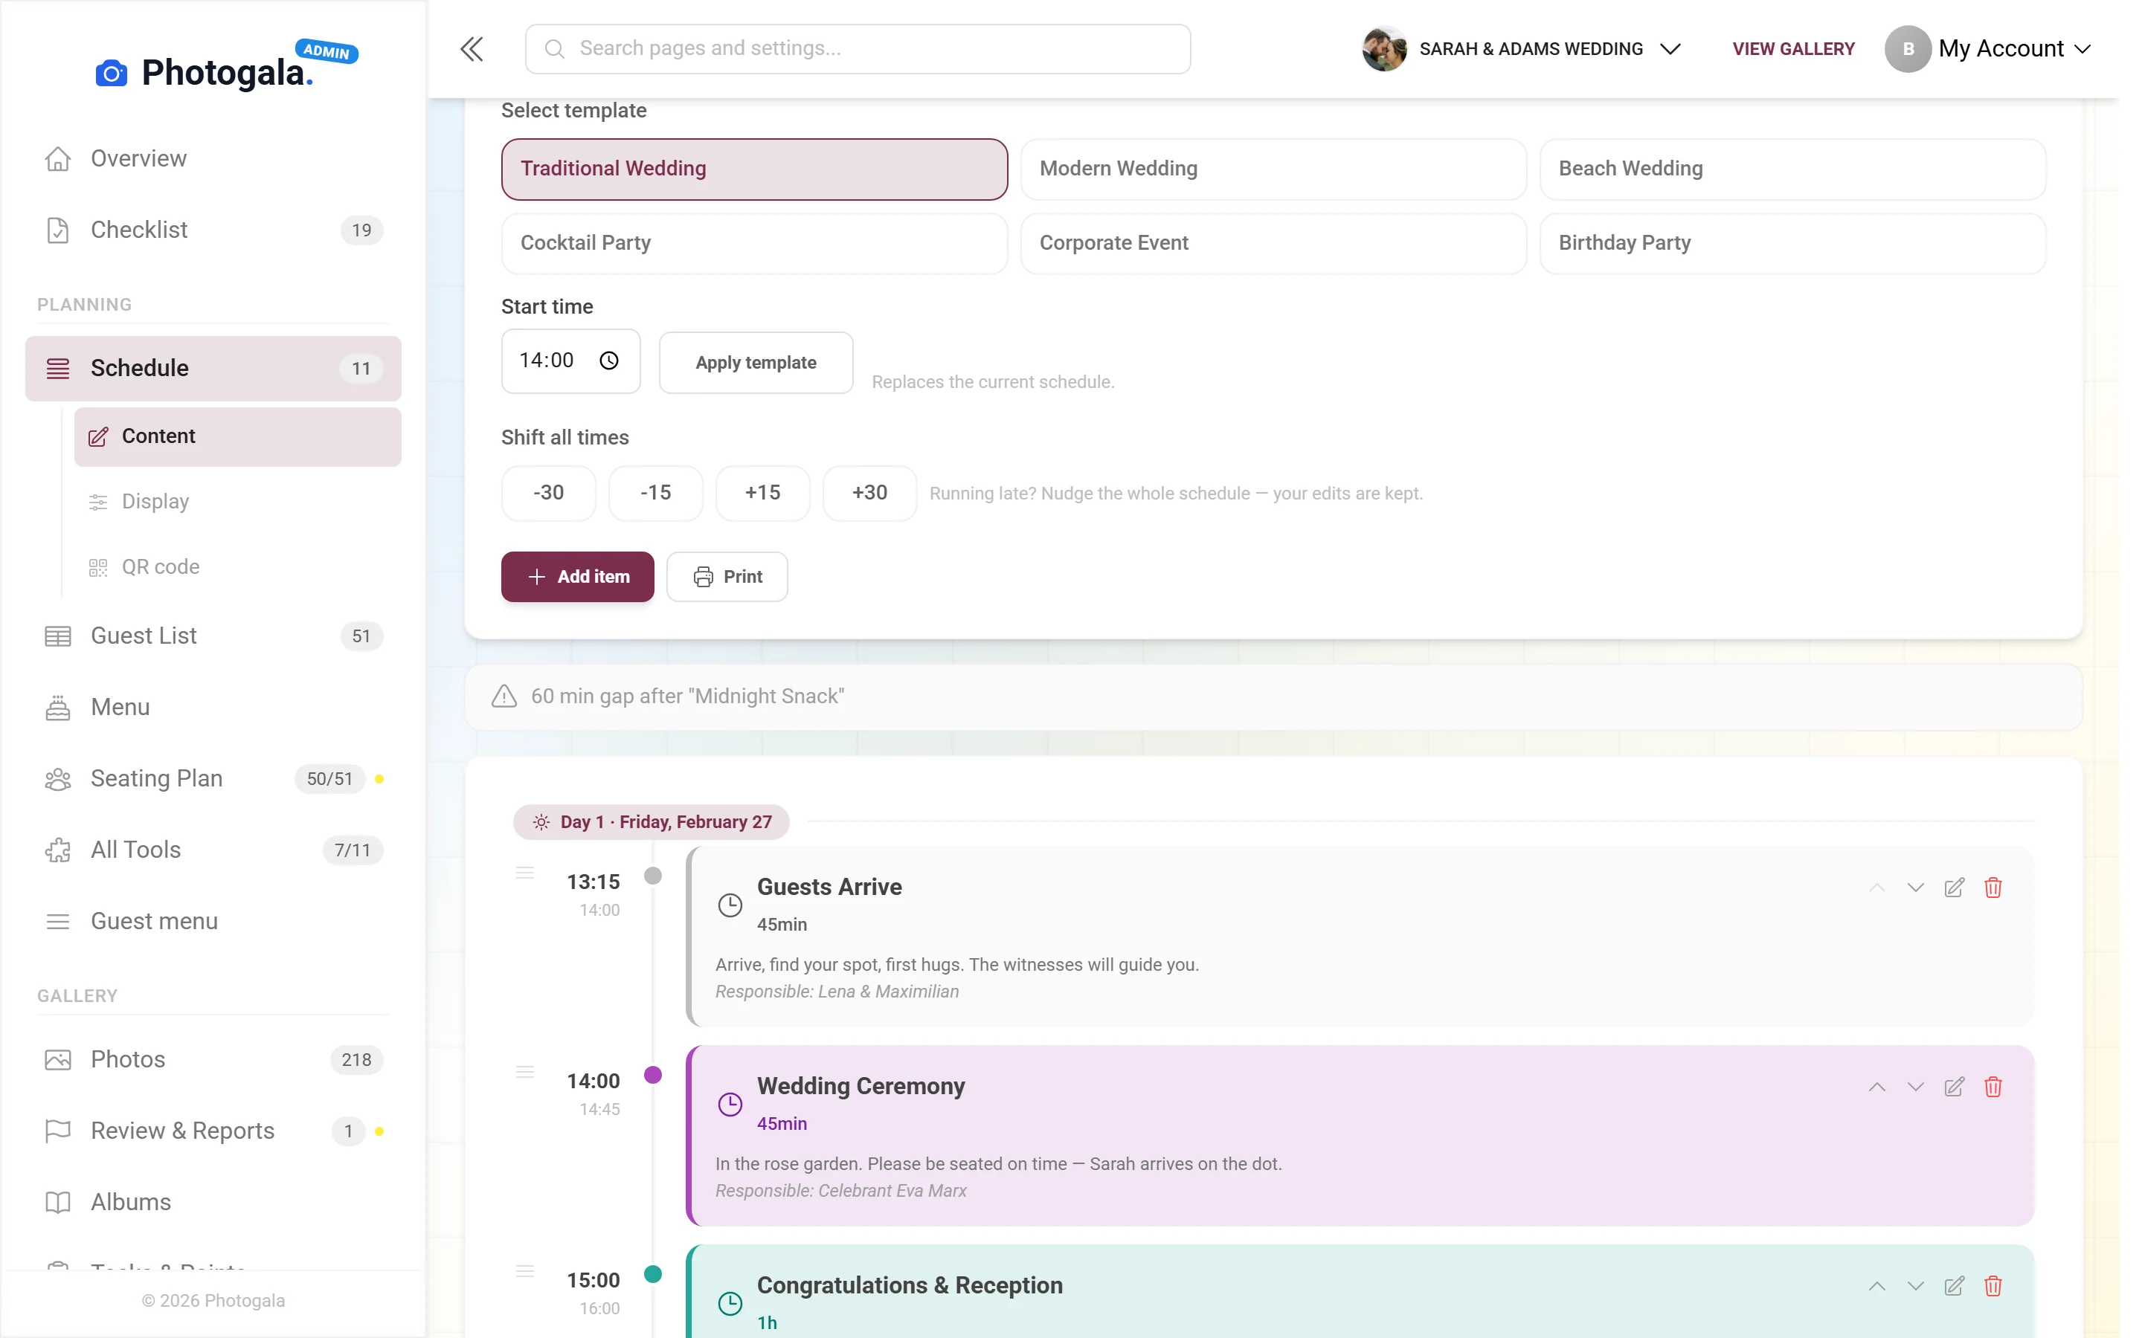
Task: Edit the Congratulations & Reception item
Action: [x=1954, y=1286]
